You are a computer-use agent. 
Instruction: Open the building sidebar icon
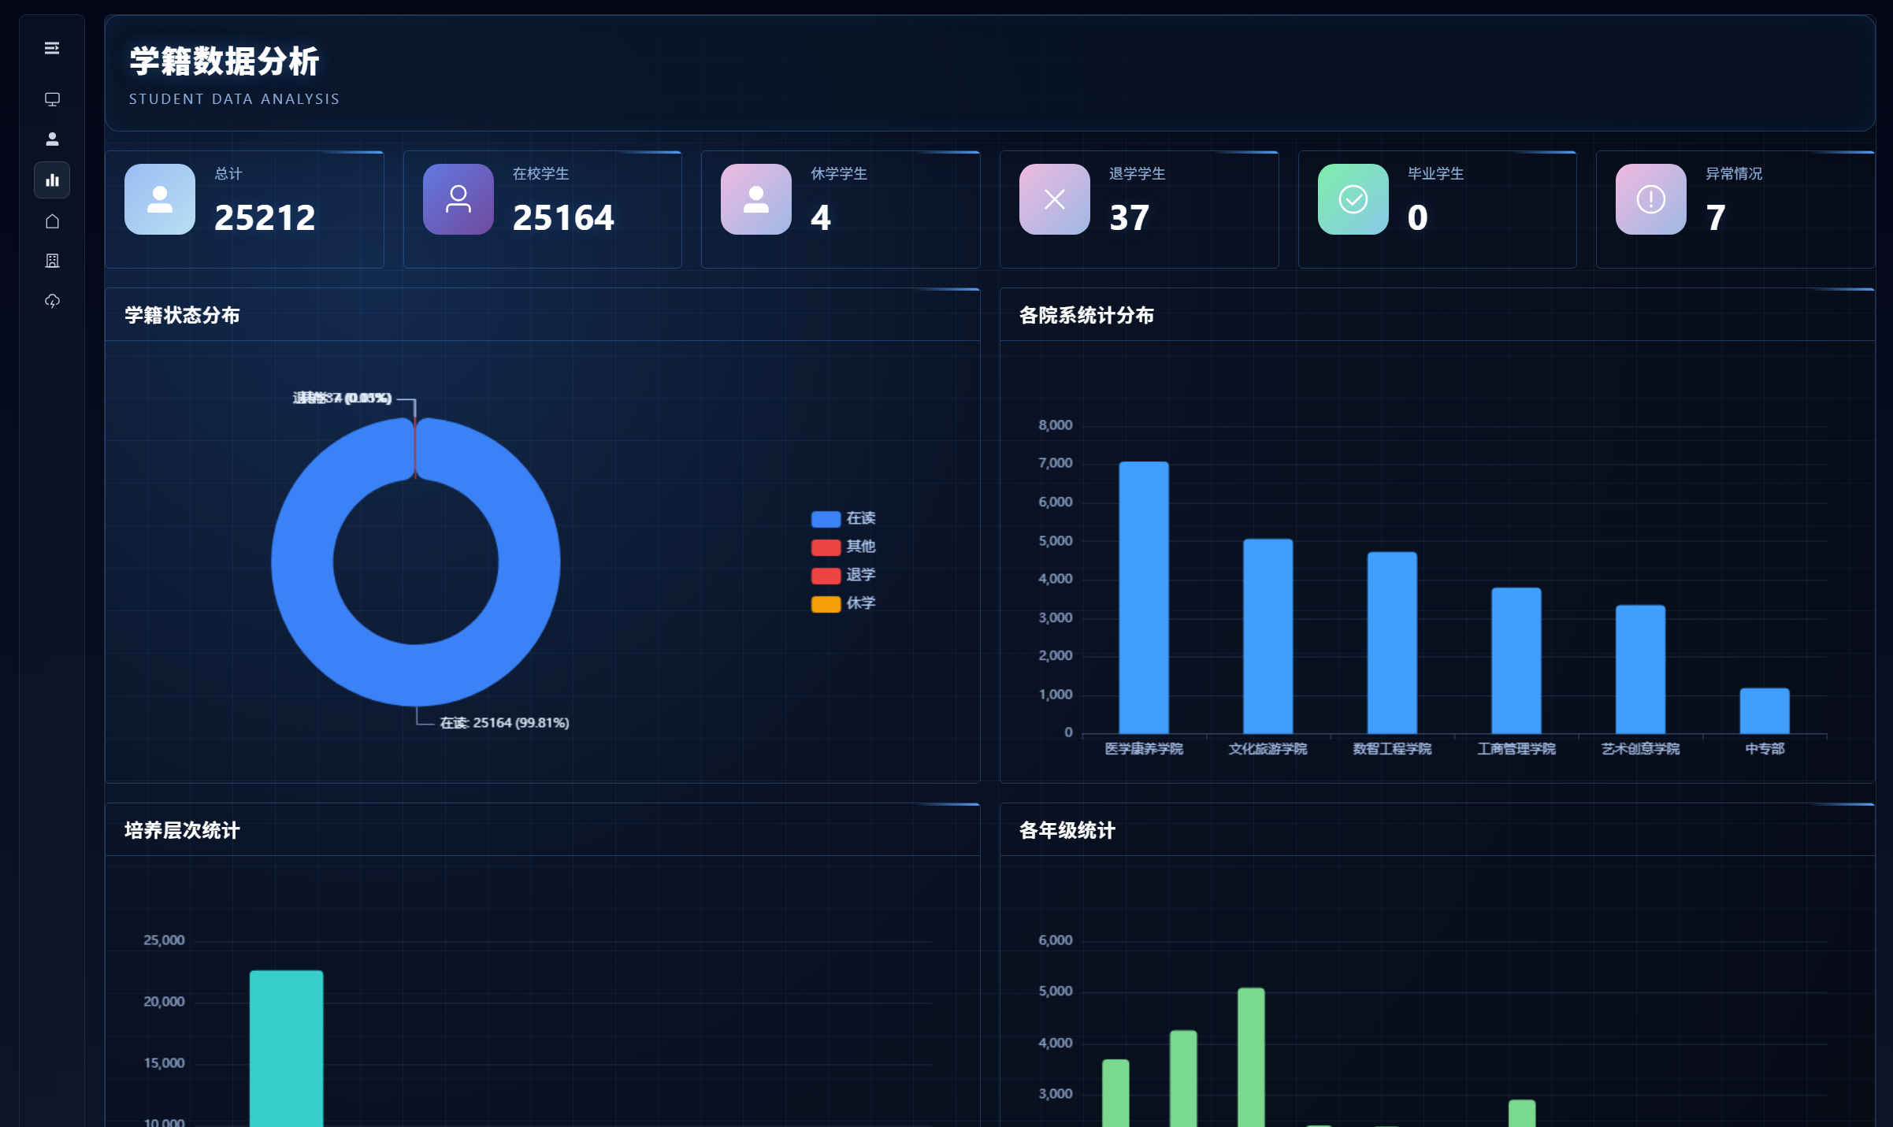point(52,261)
